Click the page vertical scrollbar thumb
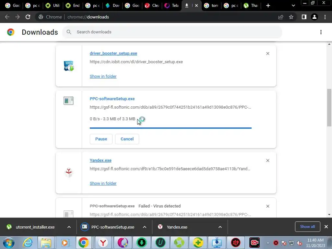332x249 pixels. pos(329,108)
